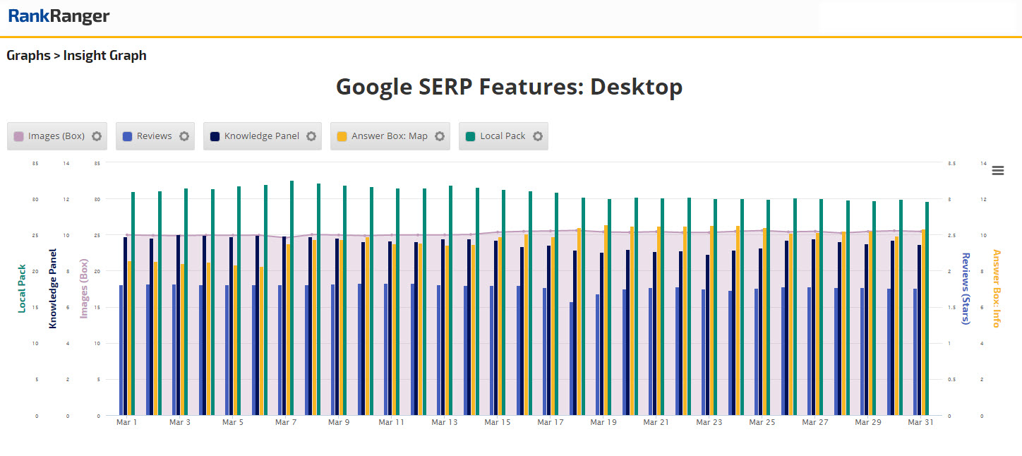
Task: Toggle the Local Pack legend label
Action: tap(503, 136)
